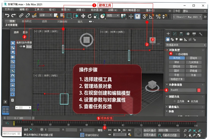This screenshot has height=139, width=209.
Task: Select the Shapes category icon
Action: (172, 39)
